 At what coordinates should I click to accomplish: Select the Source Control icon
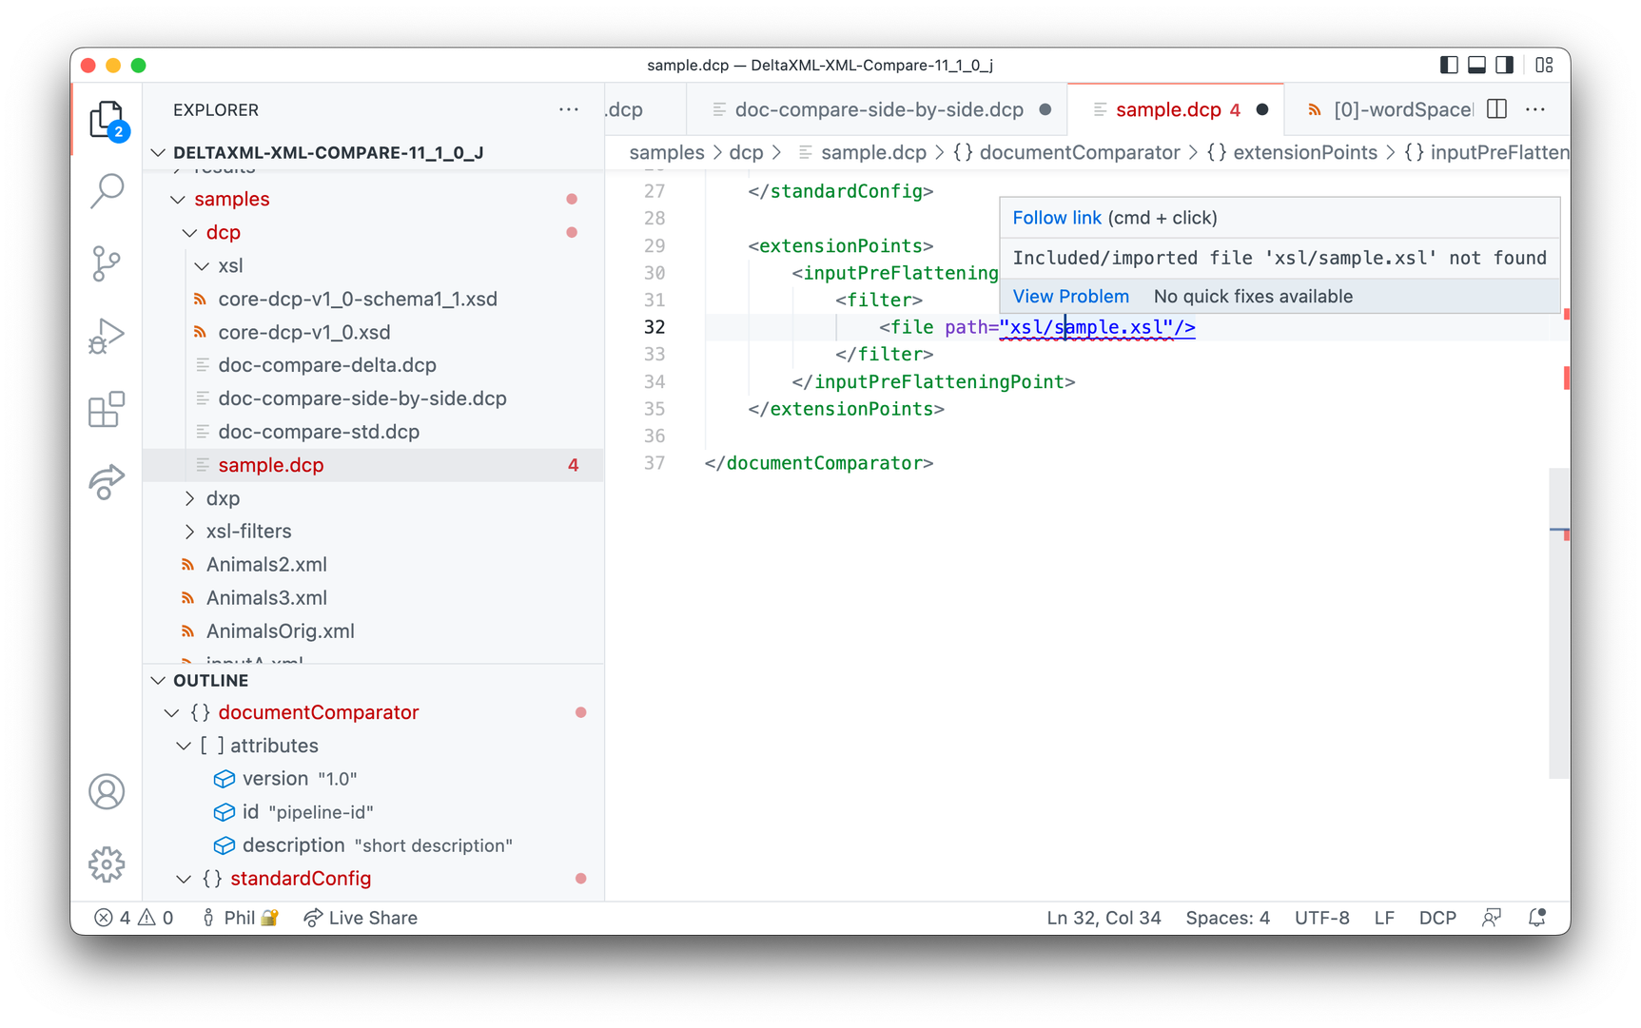pyautogui.click(x=107, y=263)
